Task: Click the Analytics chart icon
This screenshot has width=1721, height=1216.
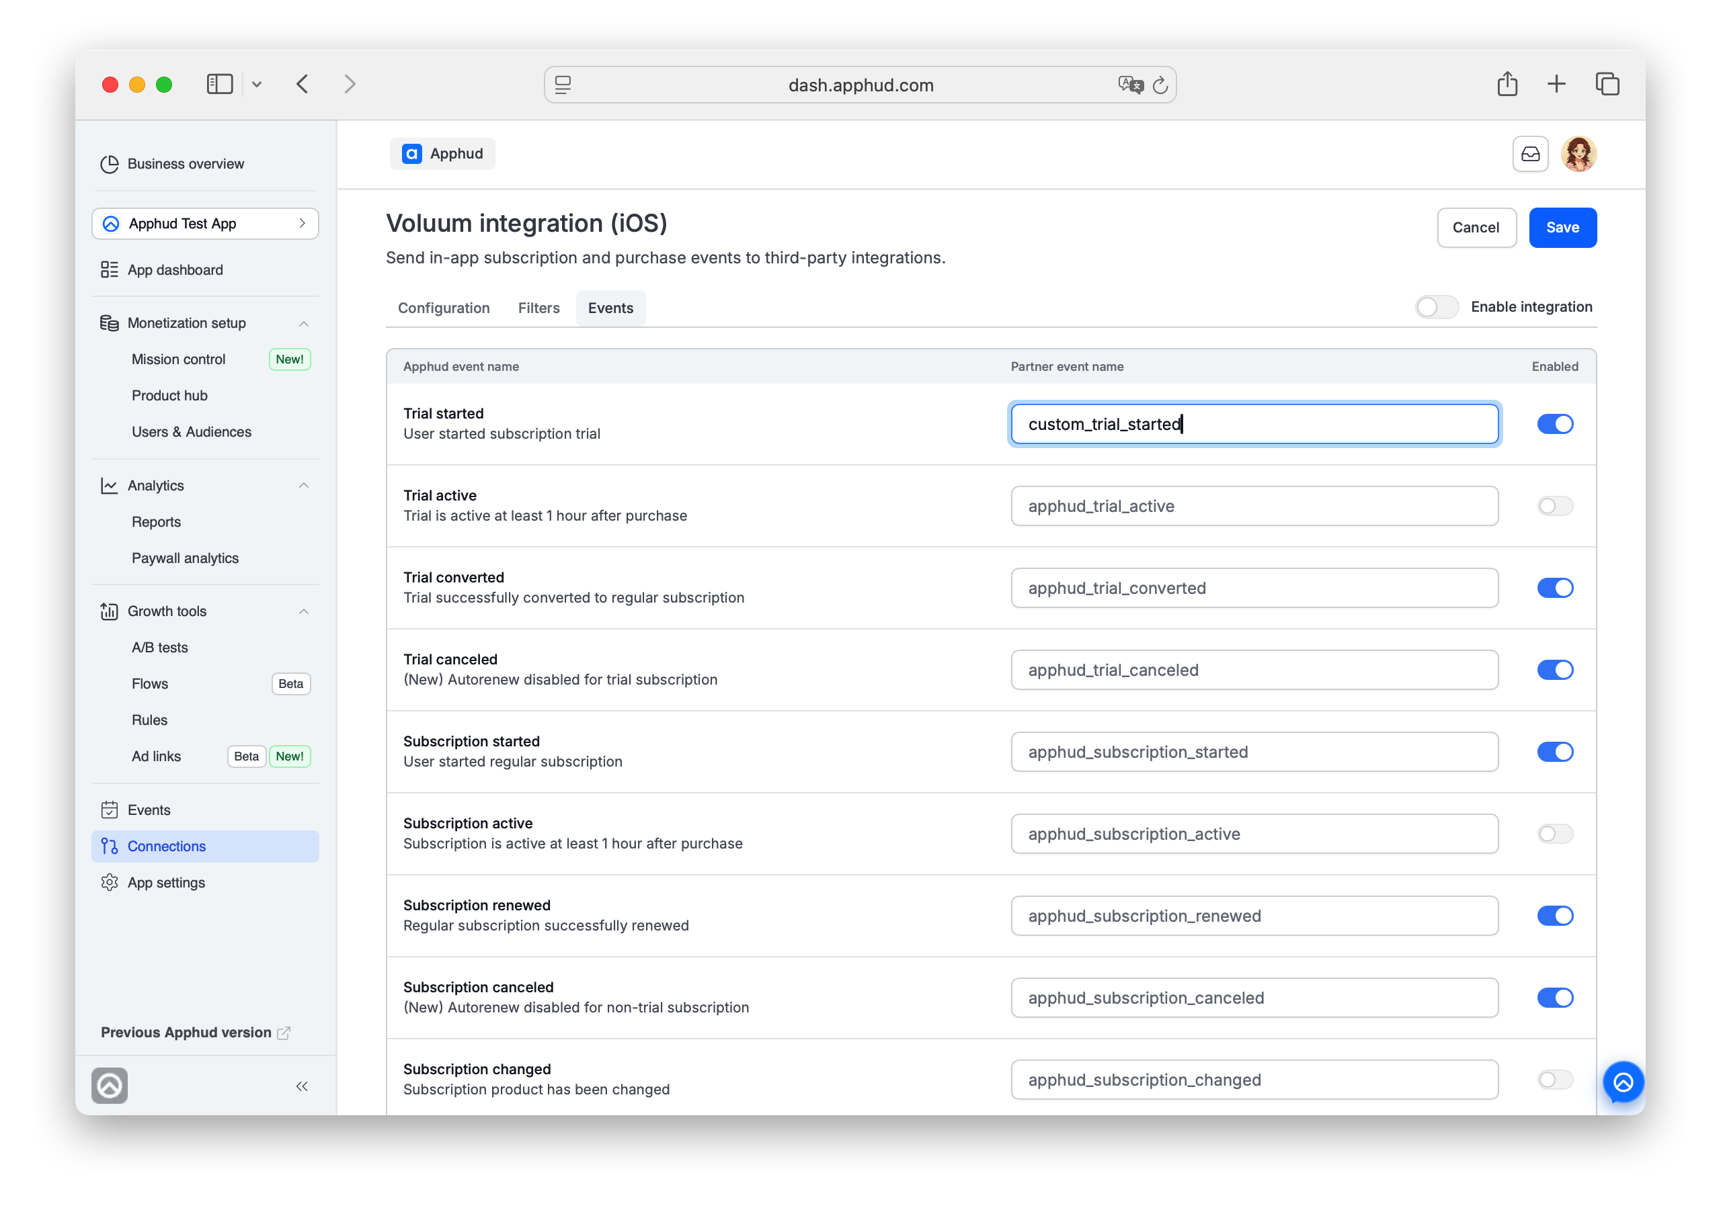Action: click(x=110, y=486)
